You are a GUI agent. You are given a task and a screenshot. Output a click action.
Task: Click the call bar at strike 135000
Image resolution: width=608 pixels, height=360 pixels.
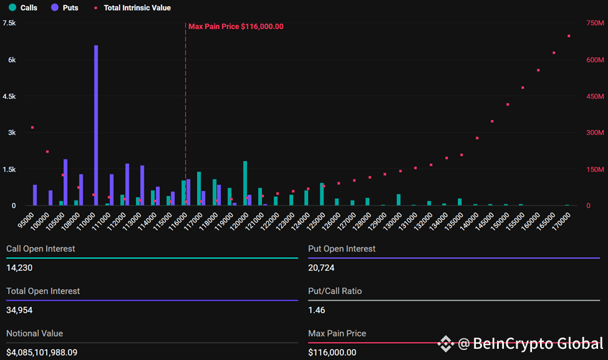pyautogui.click(x=460, y=202)
